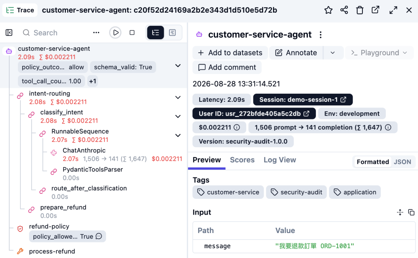Select the Preview tab
Viewport: 418px width, 258px height.
[207, 160]
